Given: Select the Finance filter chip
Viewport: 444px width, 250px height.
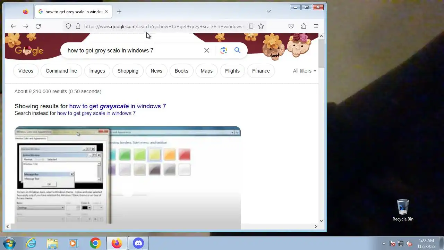Looking at the screenshot, I should click(x=261, y=71).
